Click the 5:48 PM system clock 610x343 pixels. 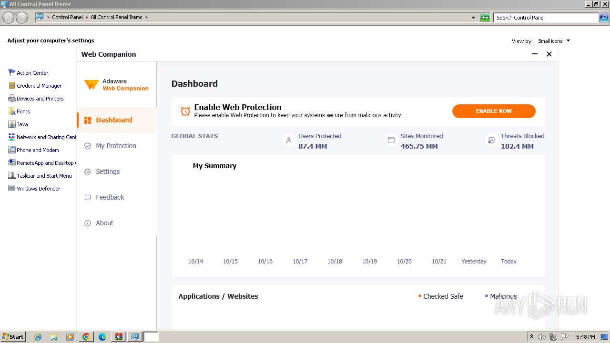tap(585, 337)
